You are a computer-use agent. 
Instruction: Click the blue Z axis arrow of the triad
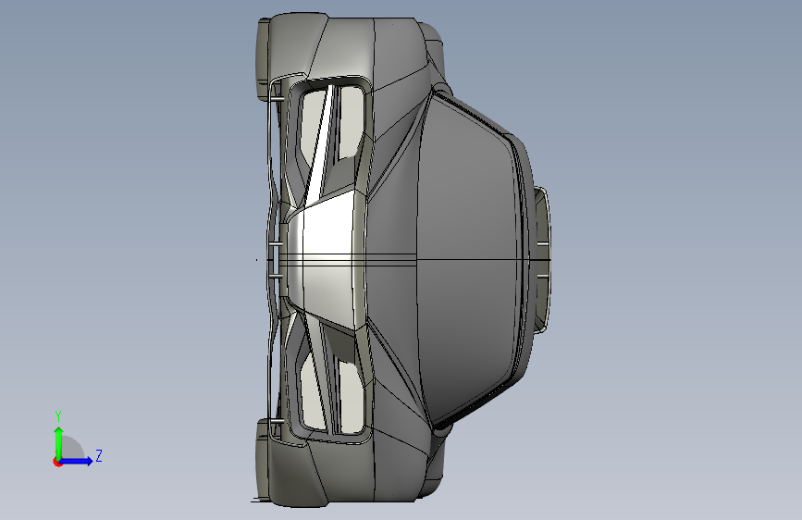click(x=76, y=461)
